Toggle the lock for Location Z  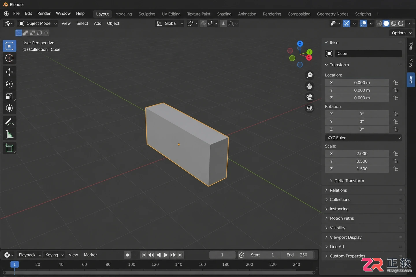396,98
